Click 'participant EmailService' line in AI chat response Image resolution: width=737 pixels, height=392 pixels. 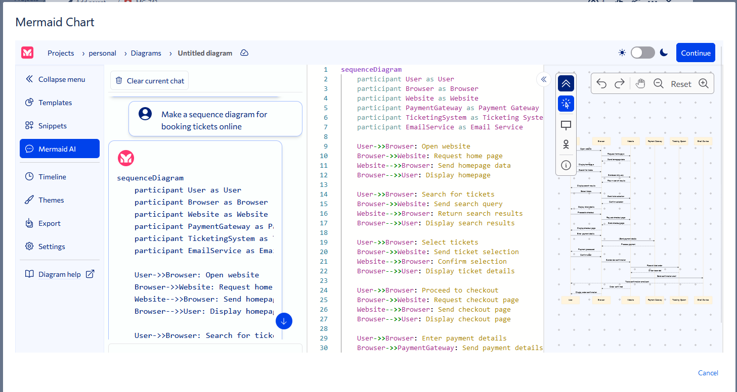[204, 251]
